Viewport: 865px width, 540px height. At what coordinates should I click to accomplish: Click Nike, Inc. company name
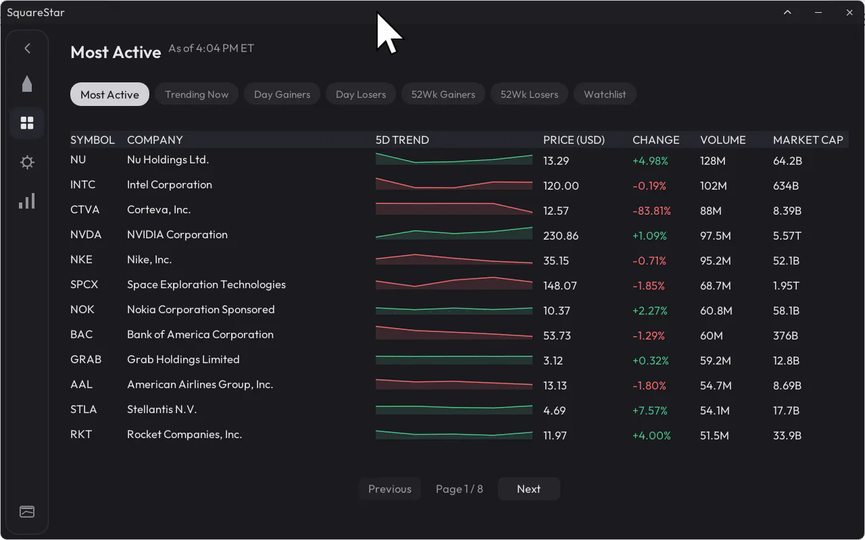coord(149,259)
